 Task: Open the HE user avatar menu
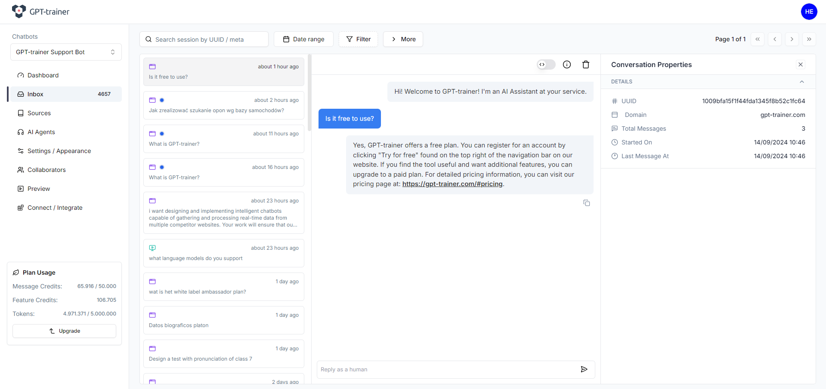tap(809, 12)
